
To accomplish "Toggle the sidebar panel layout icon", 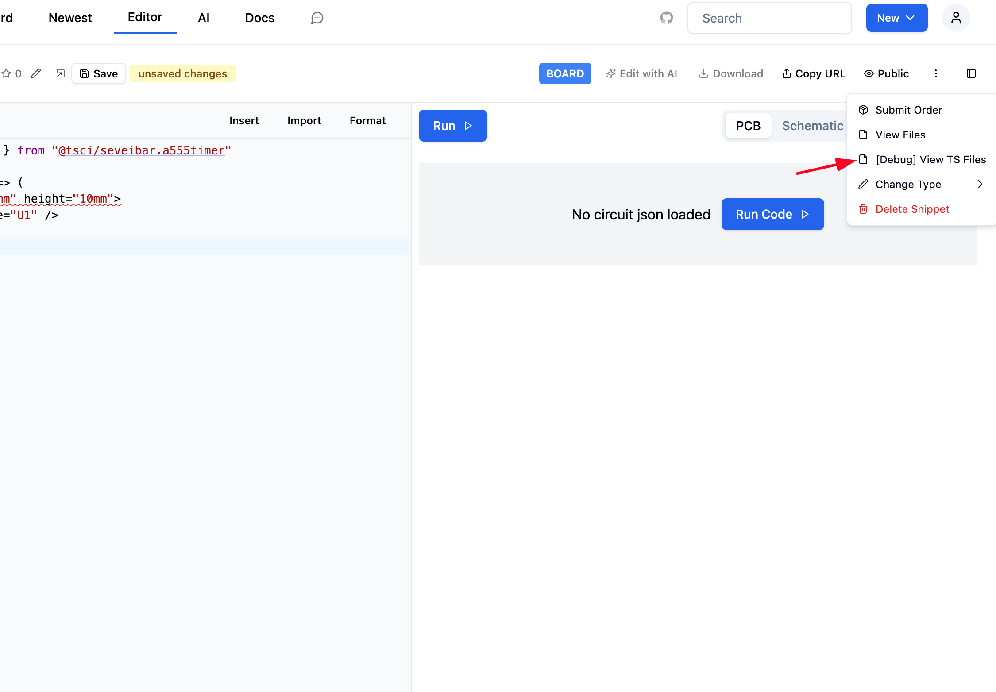I will [971, 73].
